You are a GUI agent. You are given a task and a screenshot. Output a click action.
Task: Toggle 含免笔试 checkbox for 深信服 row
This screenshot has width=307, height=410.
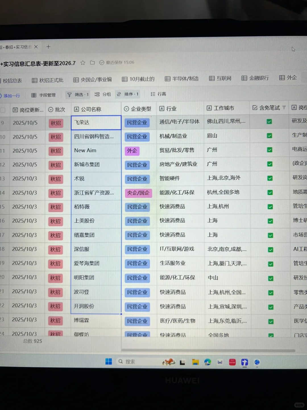(x=271, y=250)
